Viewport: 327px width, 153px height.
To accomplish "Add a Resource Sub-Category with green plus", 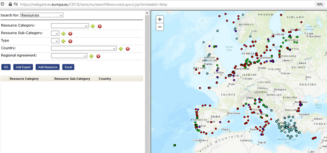I will [63, 33].
